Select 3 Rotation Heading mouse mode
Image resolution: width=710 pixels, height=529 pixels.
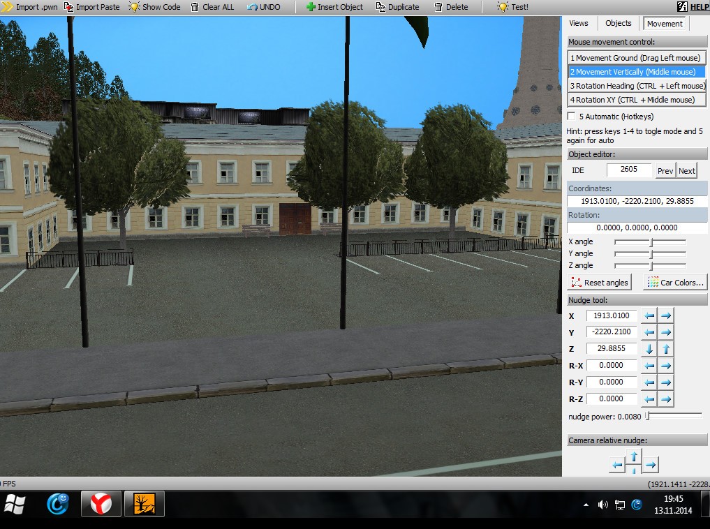click(636, 86)
